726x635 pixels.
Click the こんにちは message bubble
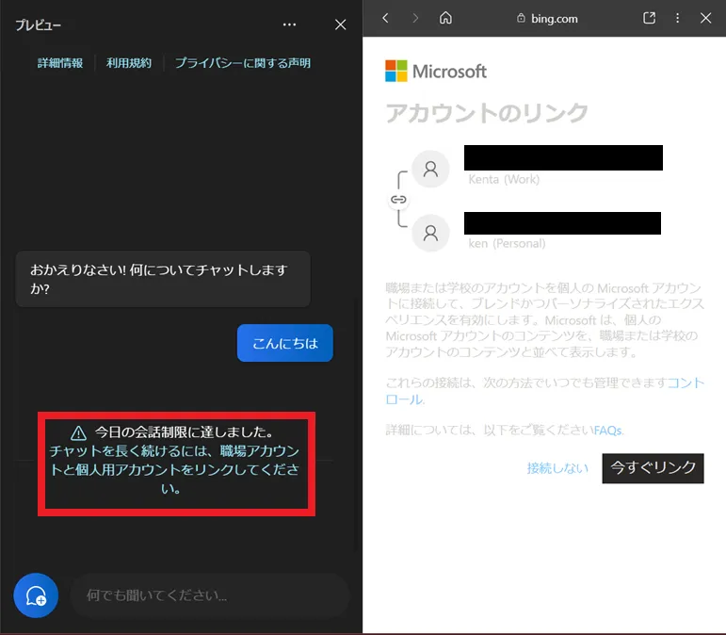tap(284, 343)
